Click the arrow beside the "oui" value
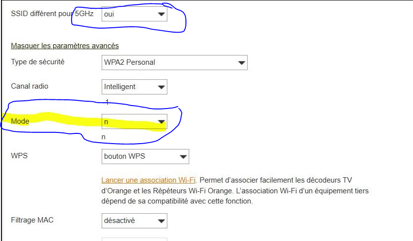The height and width of the screenshot is (241, 413). coord(161,15)
